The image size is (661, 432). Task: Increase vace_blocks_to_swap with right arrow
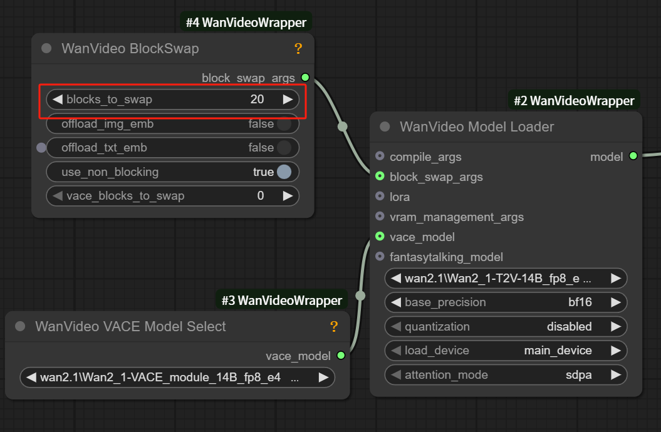288,196
